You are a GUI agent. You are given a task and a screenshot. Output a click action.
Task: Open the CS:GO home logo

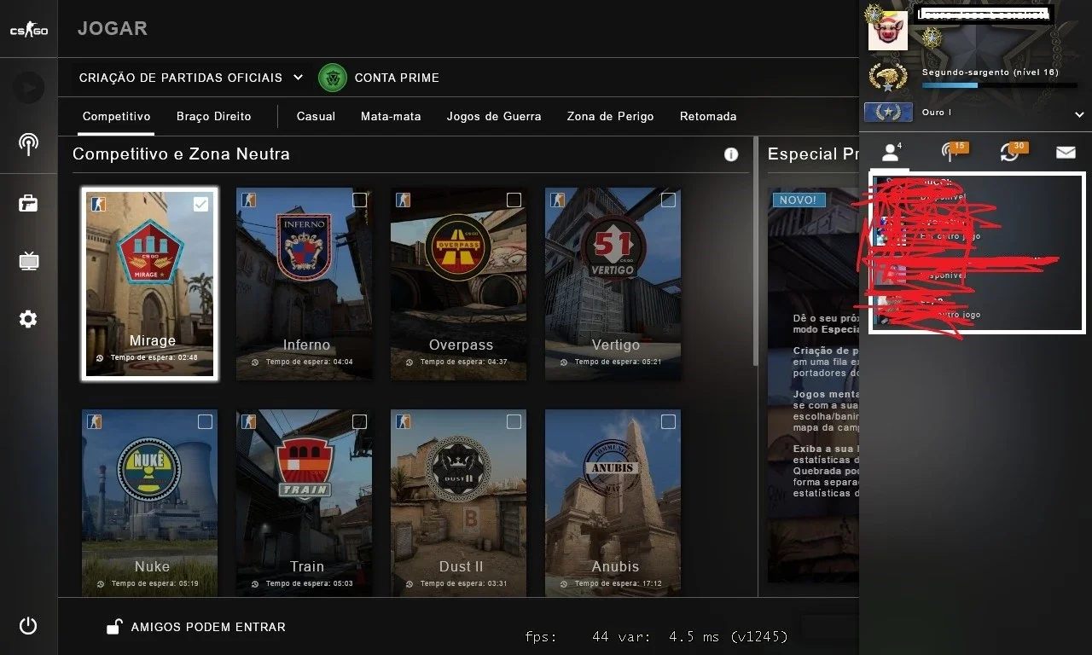click(x=28, y=30)
